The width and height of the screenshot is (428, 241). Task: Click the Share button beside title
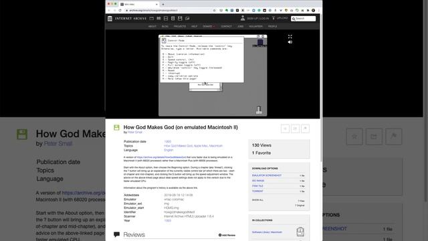(295, 129)
